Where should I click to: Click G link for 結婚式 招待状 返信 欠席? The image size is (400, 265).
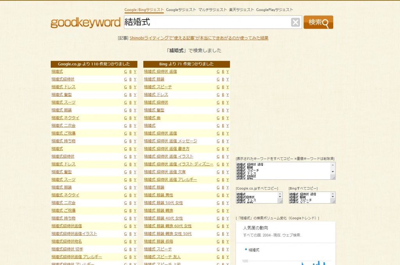218,172
